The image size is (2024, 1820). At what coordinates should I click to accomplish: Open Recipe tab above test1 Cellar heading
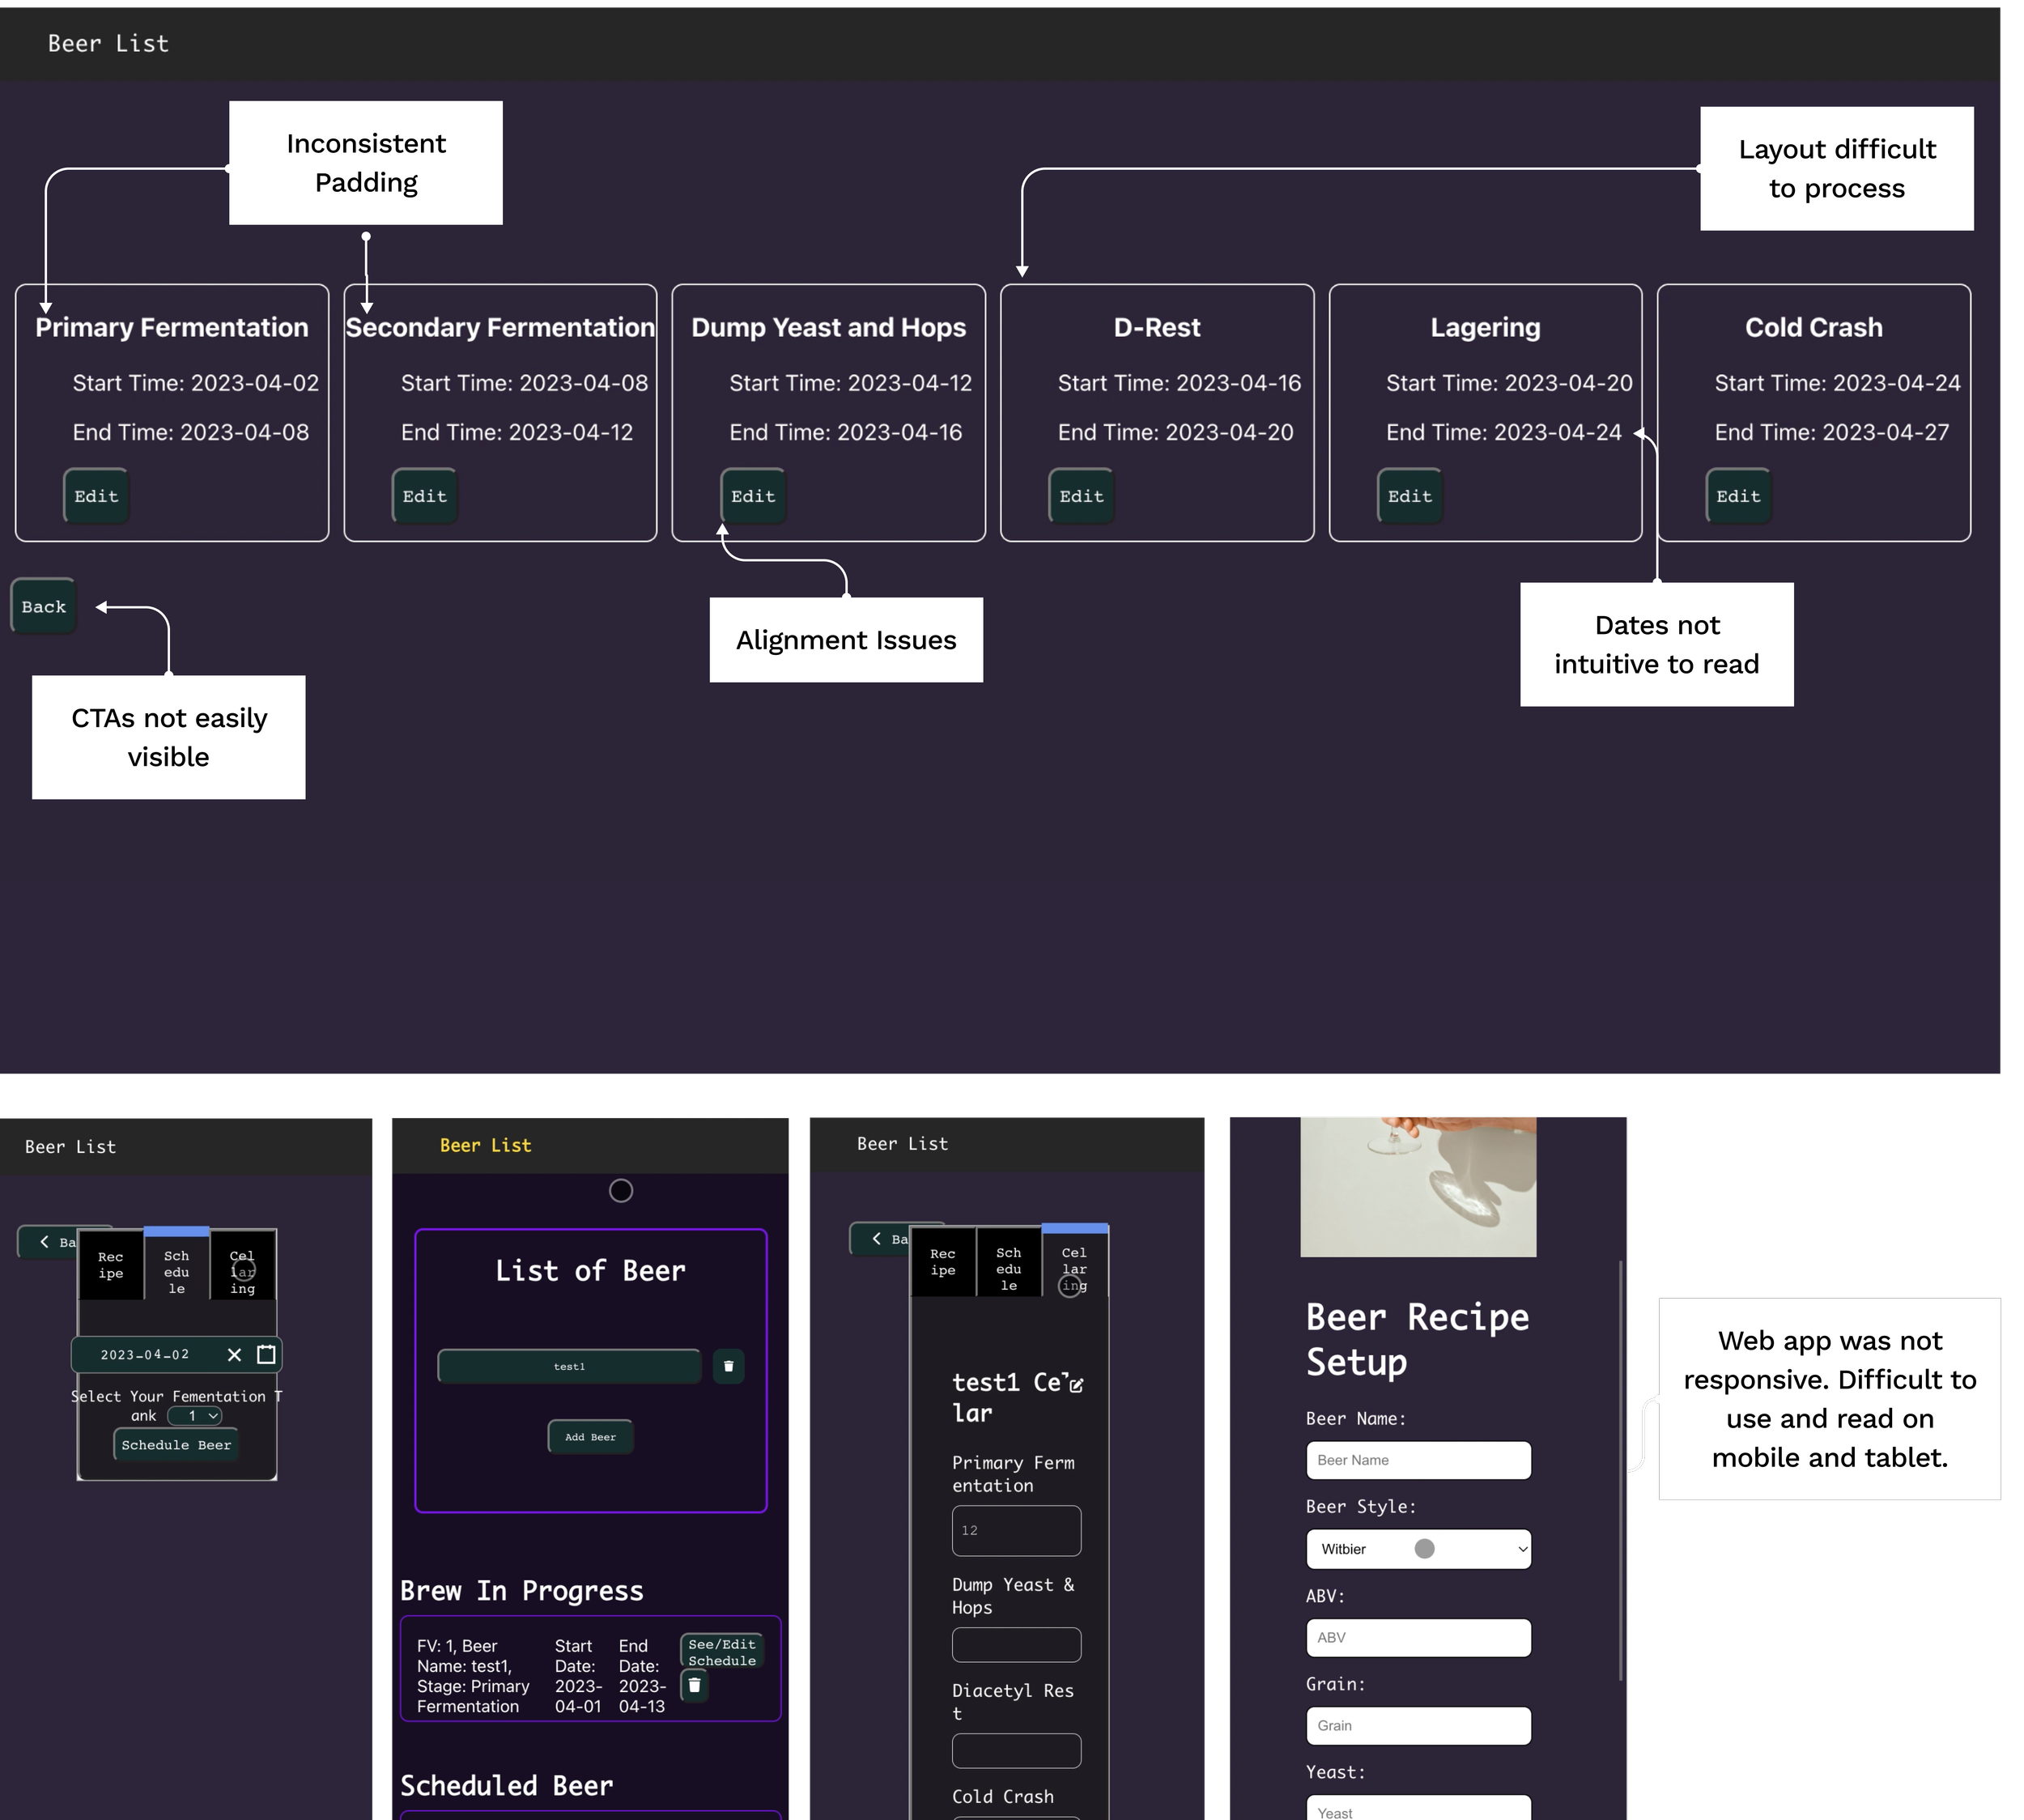click(x=942, y=1262)
